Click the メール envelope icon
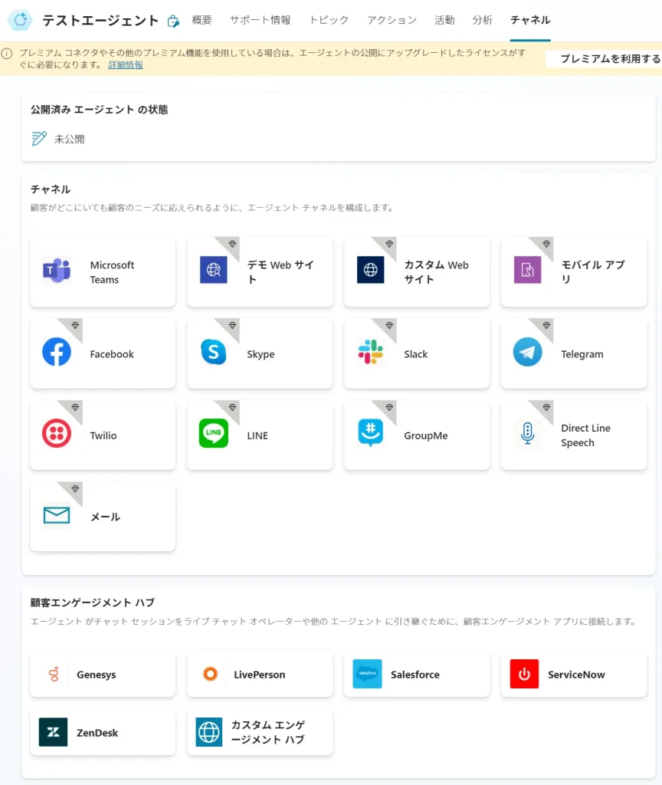 coord(57,516)
